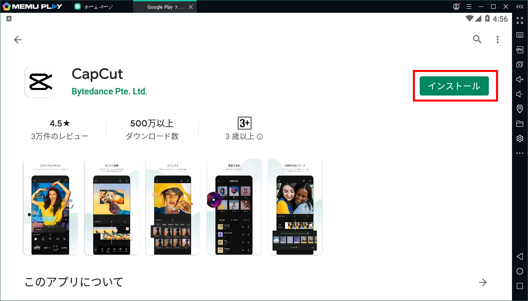Click the インストール install button

[x=454, y=86]
